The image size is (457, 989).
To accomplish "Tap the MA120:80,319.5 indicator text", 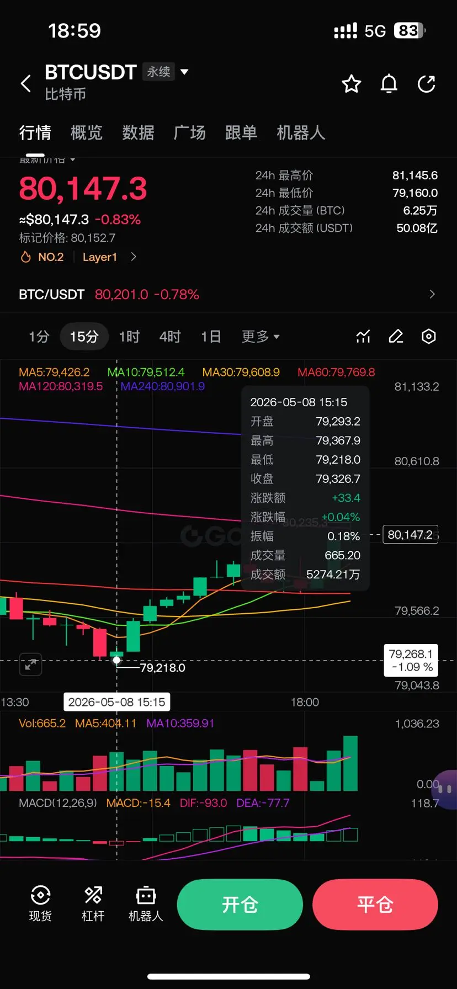I will 61,386.
